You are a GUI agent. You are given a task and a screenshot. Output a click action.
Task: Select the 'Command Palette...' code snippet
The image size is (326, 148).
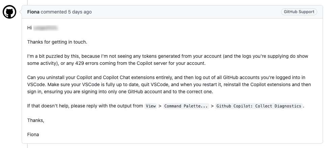tap(186, 106)
